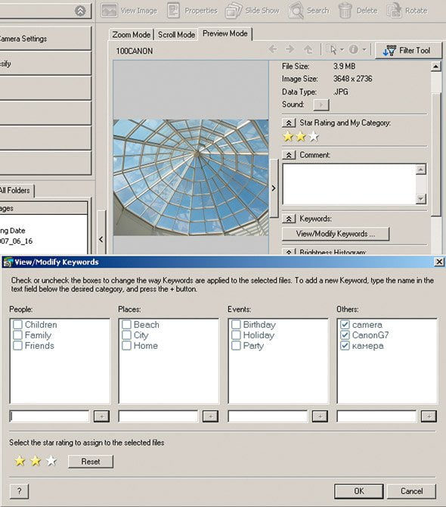Viewport: 446px width, 507px height.
Task: Click the glass dome preview image
Action: [190, 177]
